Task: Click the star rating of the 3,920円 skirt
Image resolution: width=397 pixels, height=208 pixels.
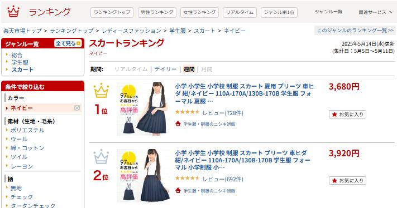Action: click(x=187, y=179)
